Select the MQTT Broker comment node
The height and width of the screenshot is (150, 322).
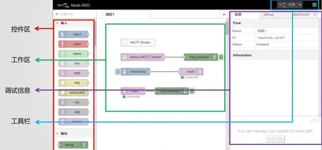click(138, 43)
